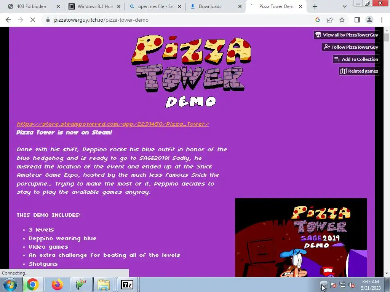Click the Peppino wearing blue list item
Viewport: 390px width, 292px height.
point(62,238)
